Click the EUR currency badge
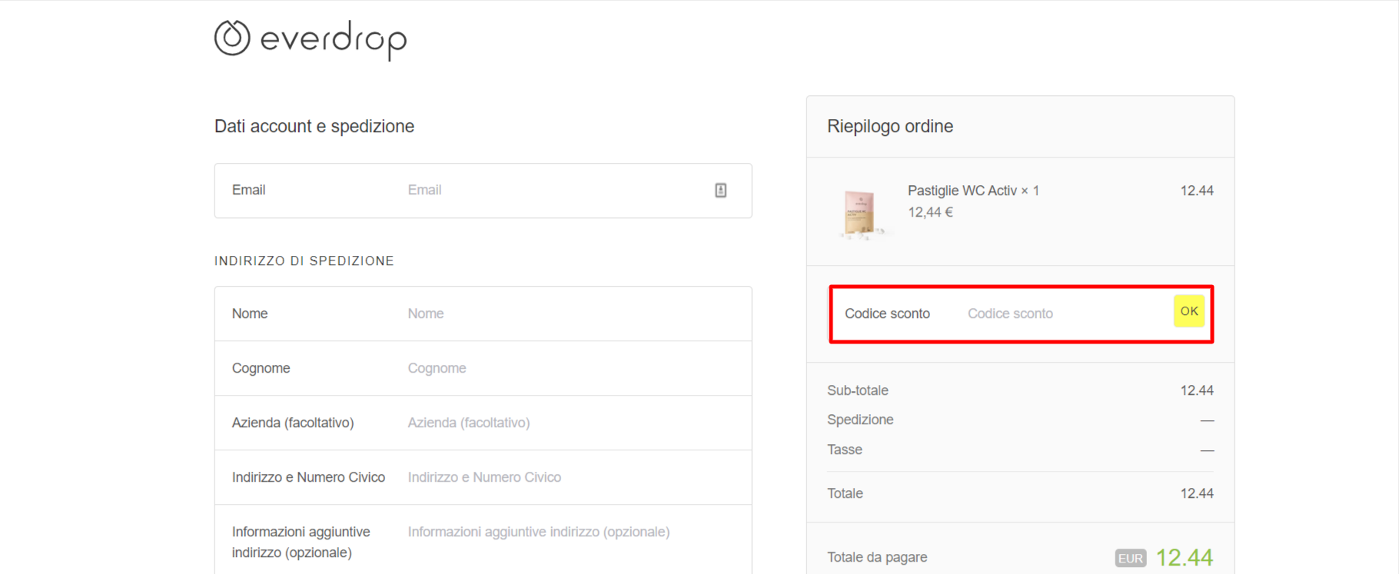 1131,559
